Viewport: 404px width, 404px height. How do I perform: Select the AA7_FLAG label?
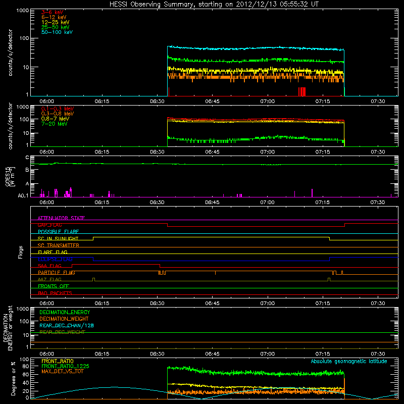(49, 279)
